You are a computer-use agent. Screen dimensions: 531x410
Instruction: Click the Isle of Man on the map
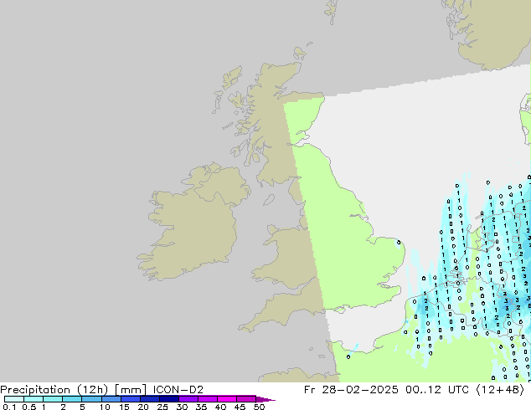tap(269, 200)
